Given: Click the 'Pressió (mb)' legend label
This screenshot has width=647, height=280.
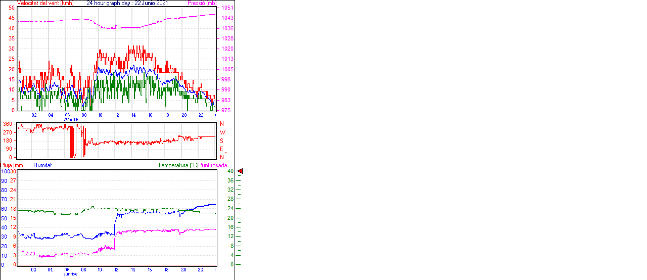Looking at the screenshot, I should [x=202, y=3].
